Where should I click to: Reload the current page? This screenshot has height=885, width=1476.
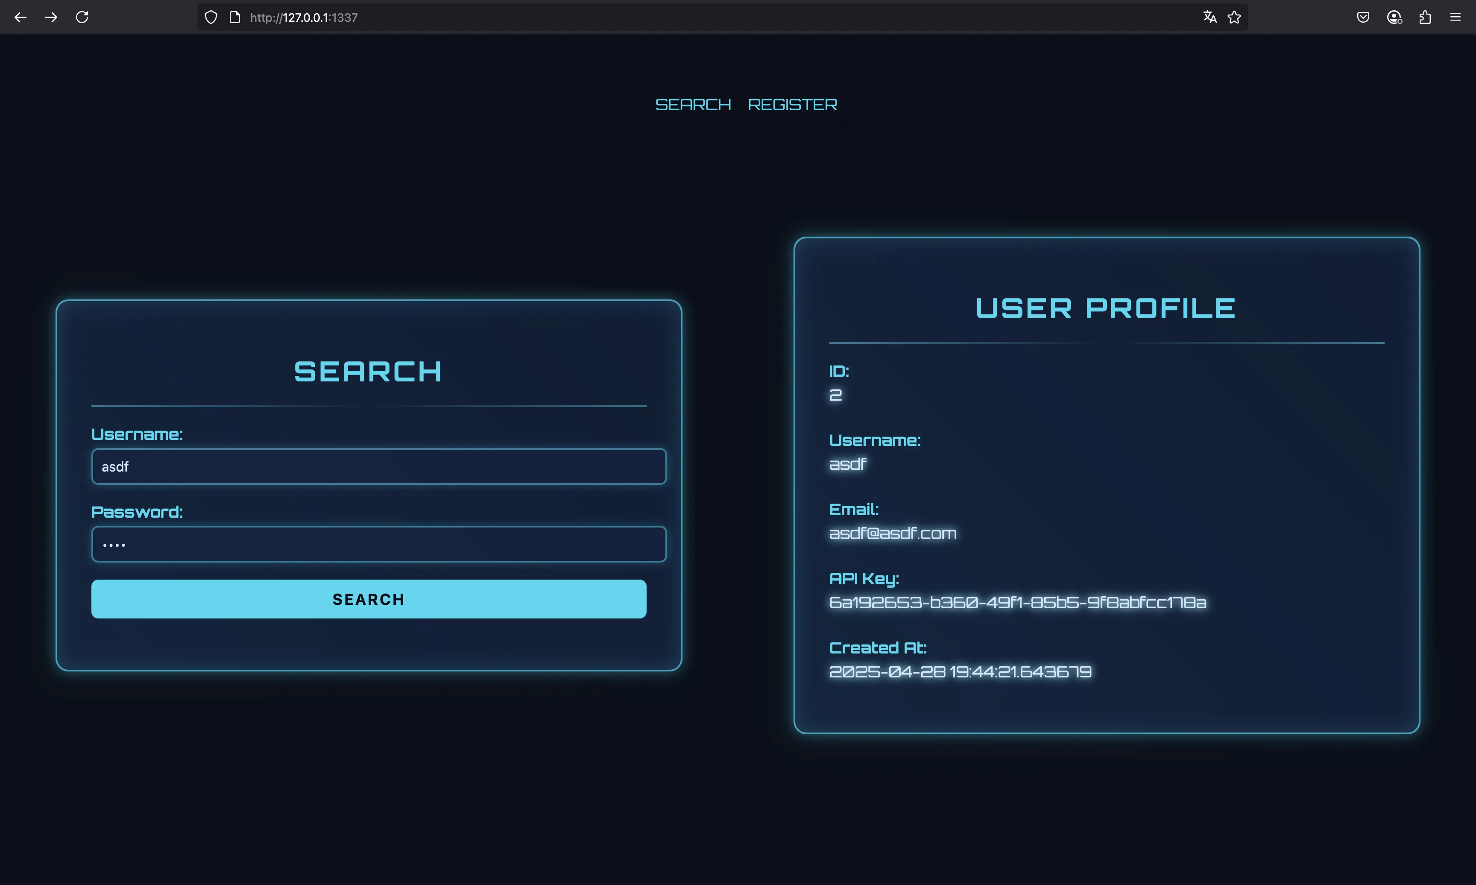[82, 17]
